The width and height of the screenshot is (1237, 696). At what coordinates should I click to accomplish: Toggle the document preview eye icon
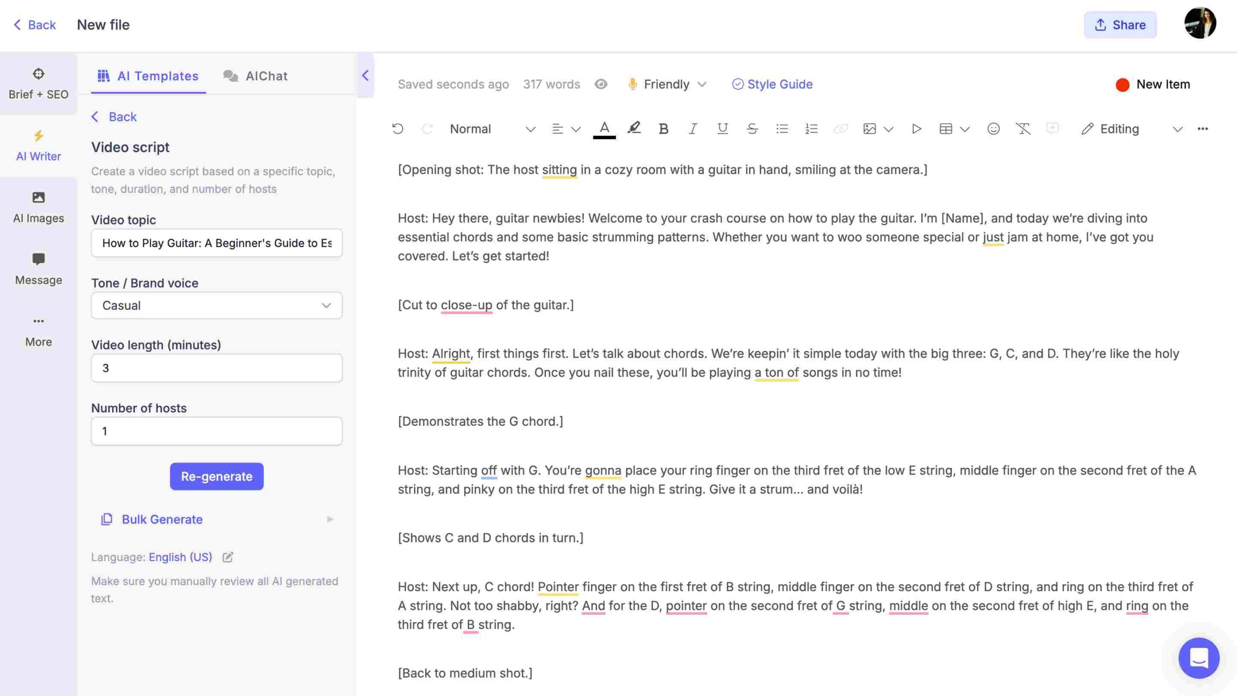(x=601, y=85)
